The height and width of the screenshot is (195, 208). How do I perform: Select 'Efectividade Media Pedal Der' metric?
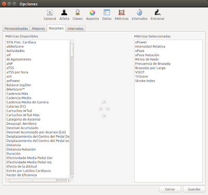tap(37, 158)
